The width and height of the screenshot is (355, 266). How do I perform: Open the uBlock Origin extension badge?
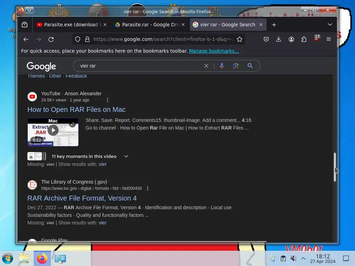tap(317, 39)
